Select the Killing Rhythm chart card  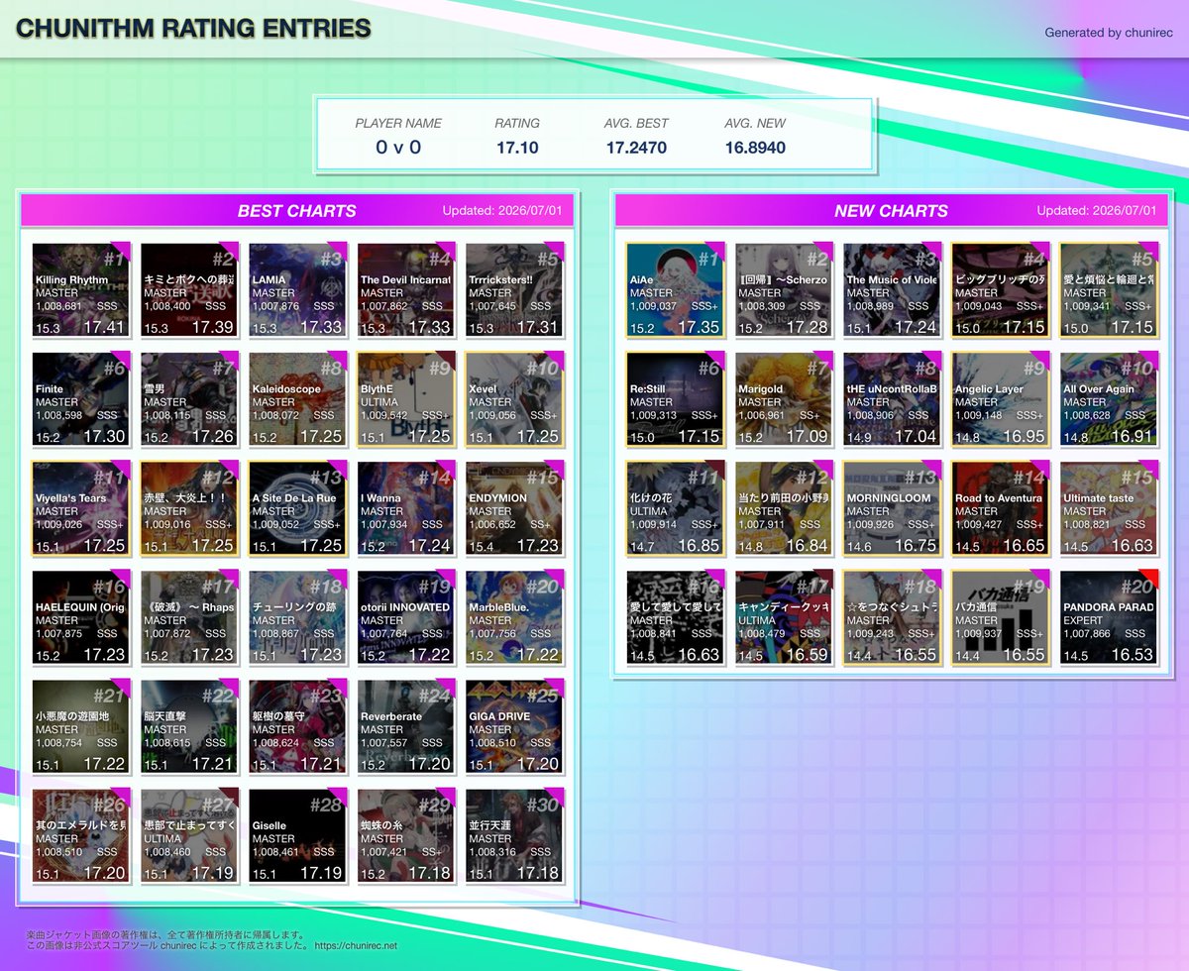(80, 289)
